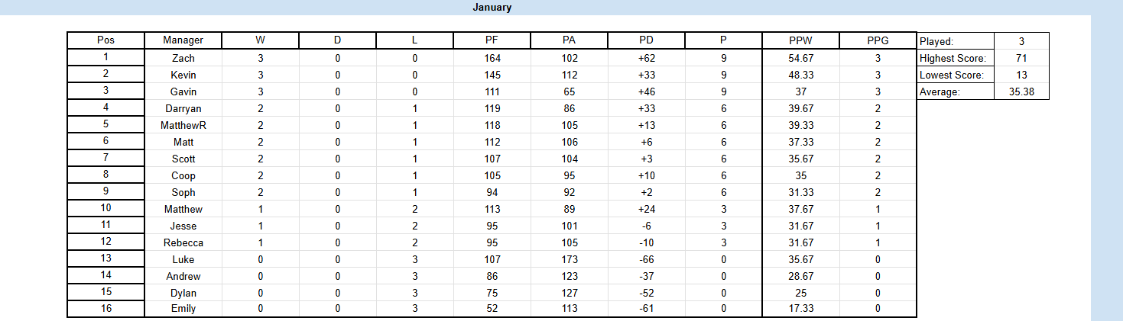Click Luke's PA value of 173
Screen dimensions: 1123x321
tap(569, 259)
